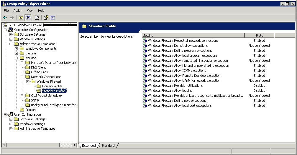
Task: Expand the Windows Components node
Action: point(17,49)
